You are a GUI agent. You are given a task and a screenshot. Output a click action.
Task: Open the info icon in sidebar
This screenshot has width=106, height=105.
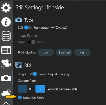pyautogui.click(x=6, y=22)
